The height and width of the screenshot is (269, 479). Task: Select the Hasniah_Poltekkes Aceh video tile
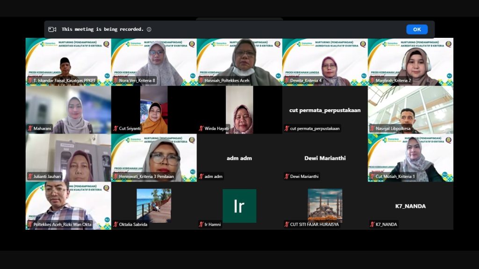pos(239,62)
